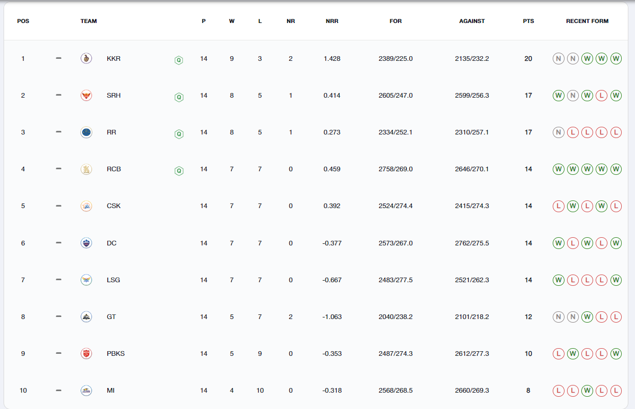635x409 pixels.
Task: Click the SRH team logo
Action: click(86, 95)
